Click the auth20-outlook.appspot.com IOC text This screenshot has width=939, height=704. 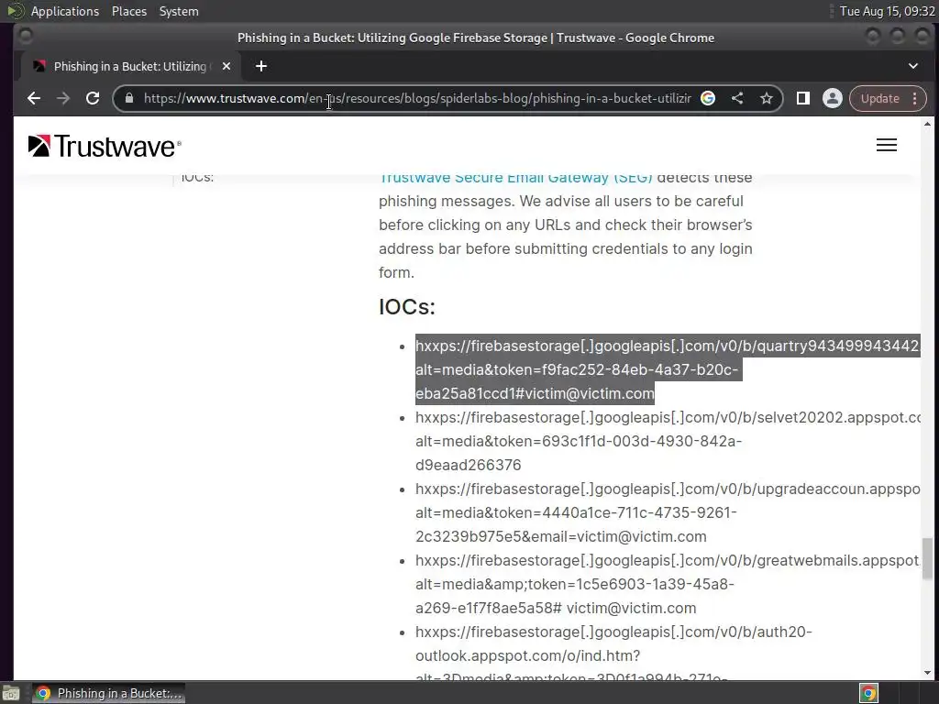(613, 643)
